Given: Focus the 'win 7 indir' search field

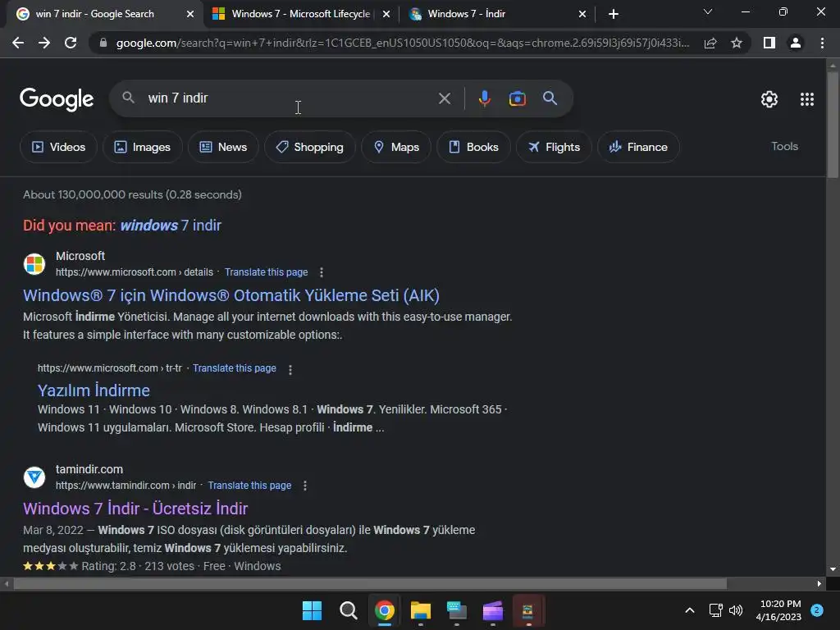Looking at the screenshot, I should point(290,98).
